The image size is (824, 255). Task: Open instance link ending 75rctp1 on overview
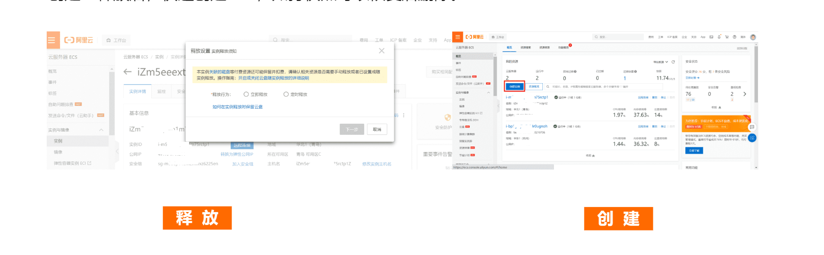pos(527,97)
